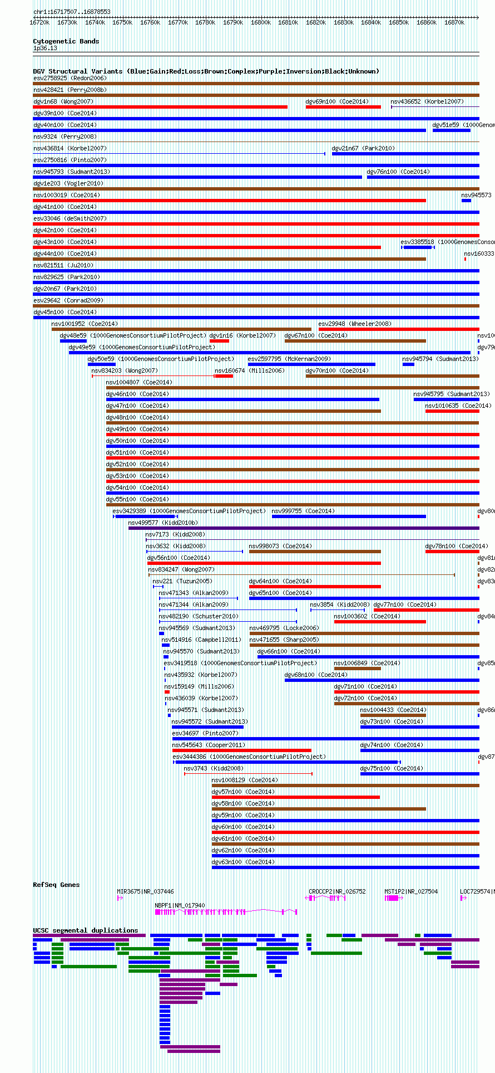Click the nsv834247 (Wong2007) label
495x1073 pixels.
coord(182,569)
